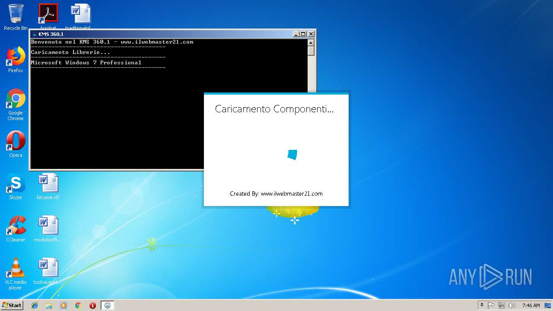The image size is (553, 311).
Task: Click the 'Caricamento Componenti...' heading
Action: click(x=274, y=109)
